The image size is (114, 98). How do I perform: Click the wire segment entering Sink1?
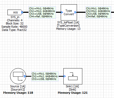coord(61,76)
